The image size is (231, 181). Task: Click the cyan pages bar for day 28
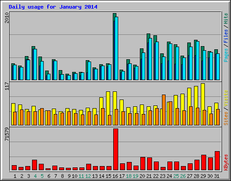point(198,61)
